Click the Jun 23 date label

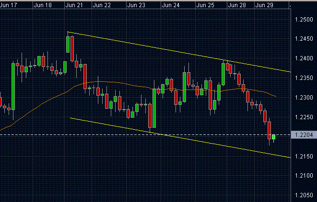click(x=136, y=5)
